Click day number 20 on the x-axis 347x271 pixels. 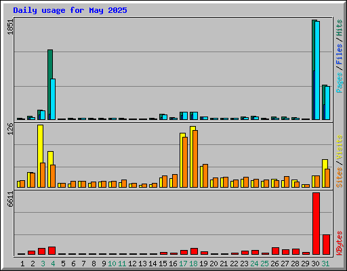[x=213, y=264]
